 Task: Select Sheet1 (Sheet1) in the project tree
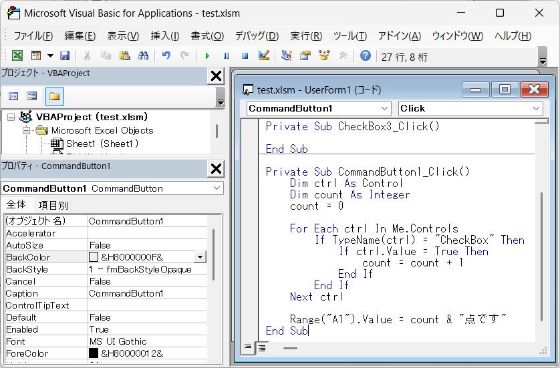click(x=102, y=144)
